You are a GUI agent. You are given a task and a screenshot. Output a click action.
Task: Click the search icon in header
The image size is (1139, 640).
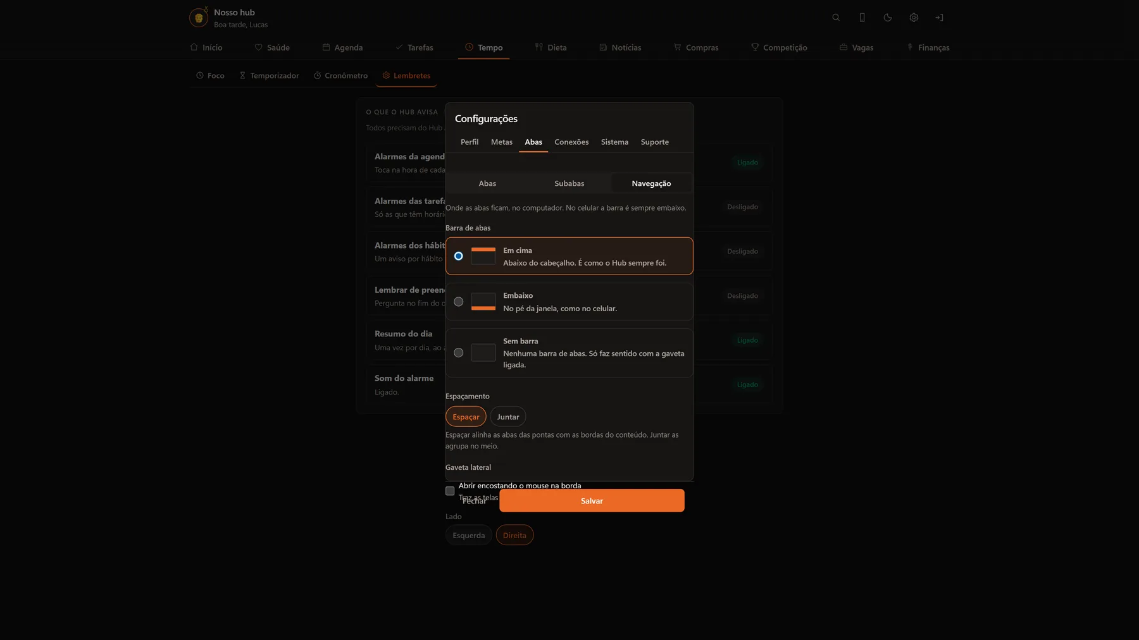[x=836, y=18]
